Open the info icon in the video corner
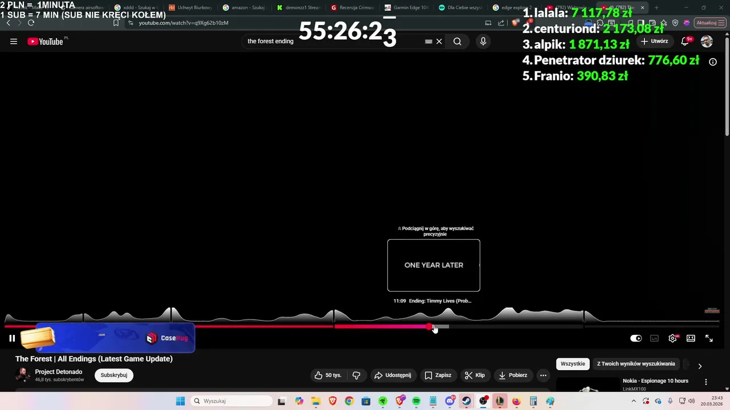730x410 pixels. click(713, 61)
